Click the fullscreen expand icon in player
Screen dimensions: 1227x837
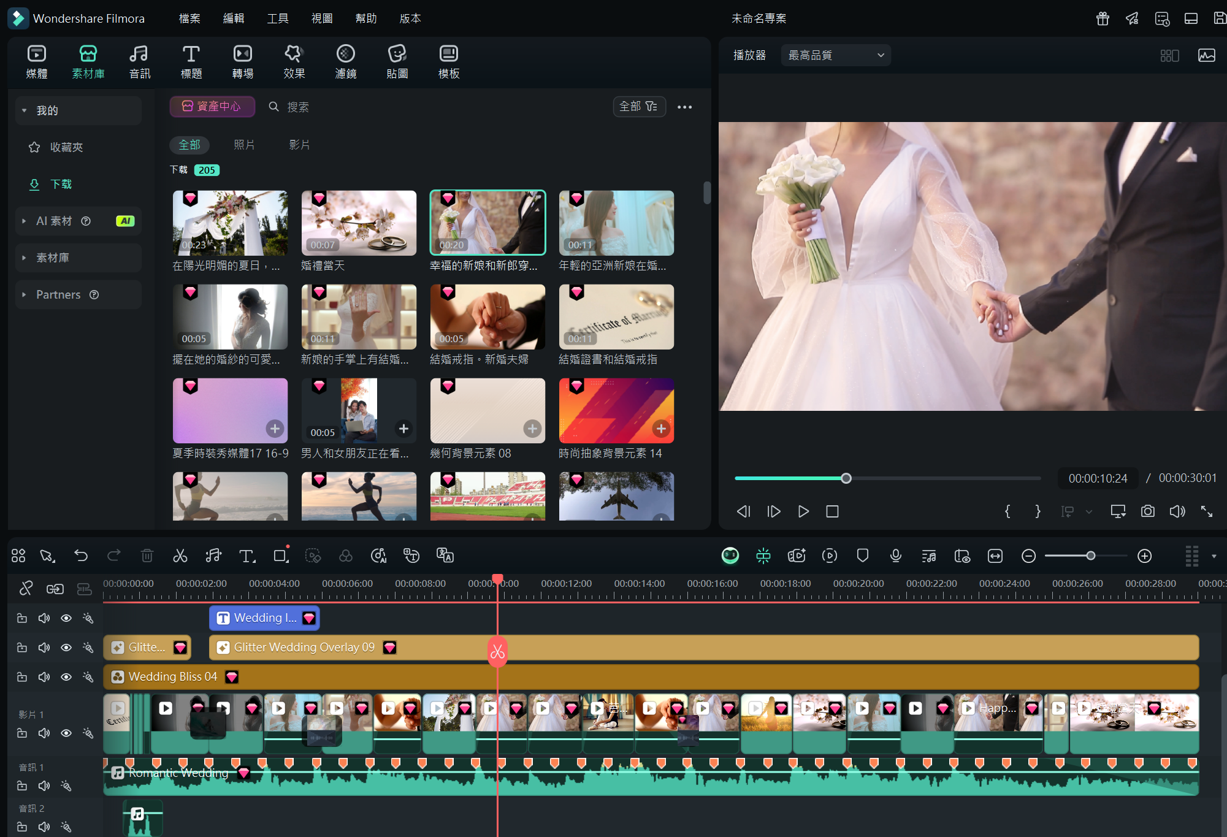pos(1206,511)
